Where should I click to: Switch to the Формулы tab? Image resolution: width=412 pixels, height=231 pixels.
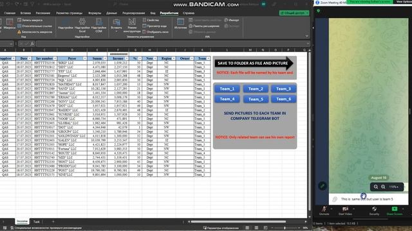tap(95, 13)
